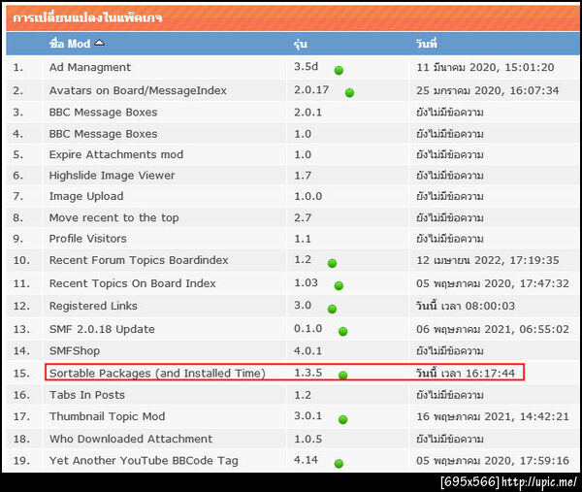The height and width of the screenshot is (492, 582).
Task: Select Who Downloaded Attachment entry
Action: [x=131, y=439]
